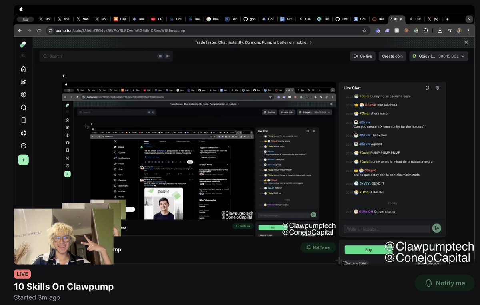Image resolution: width=480 pixels, height=305 pixels.
Task: Dismiss the Pump is better on mobile banner
Action: point(466,42)
